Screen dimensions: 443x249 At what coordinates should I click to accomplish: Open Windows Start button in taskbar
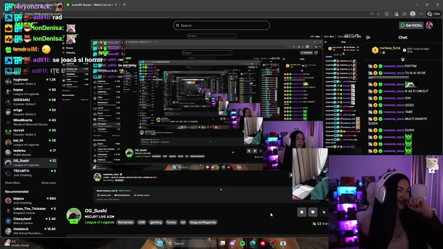pos(160,243)
